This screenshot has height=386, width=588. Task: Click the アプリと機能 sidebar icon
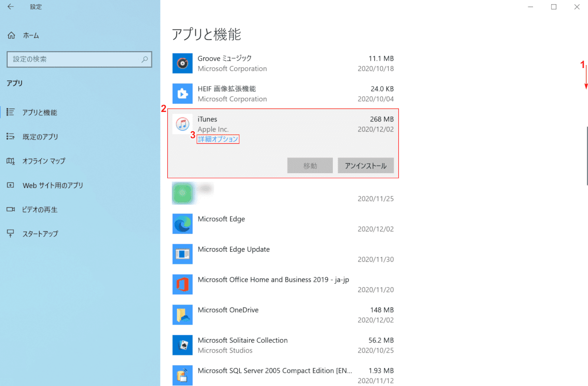click(11, 112)
